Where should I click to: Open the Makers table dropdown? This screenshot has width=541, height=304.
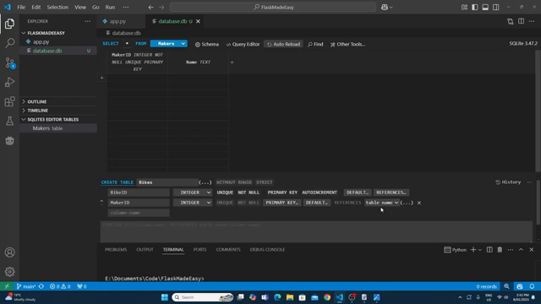point(169,44)
